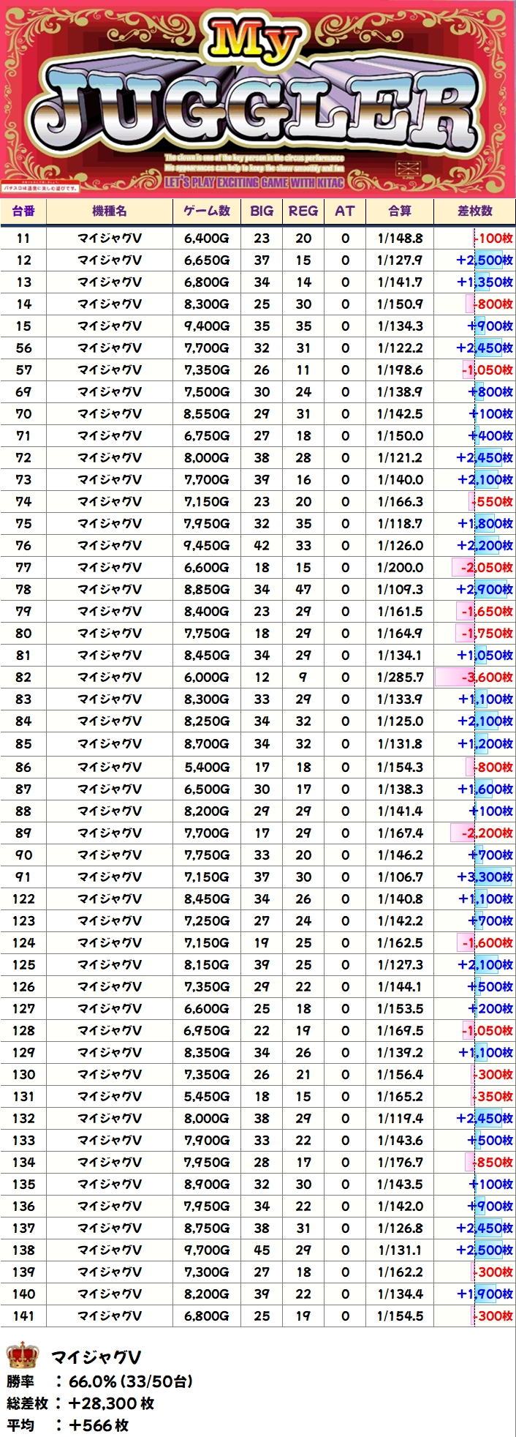Click the 総差枚 +28,300枚 summary text

click(x=80, y=1403)
